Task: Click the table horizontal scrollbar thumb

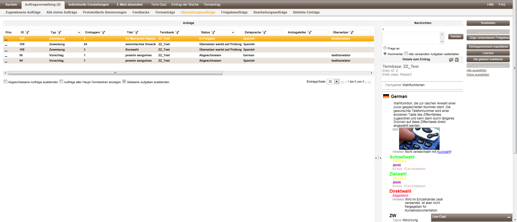Action: (x=115, y=73)
